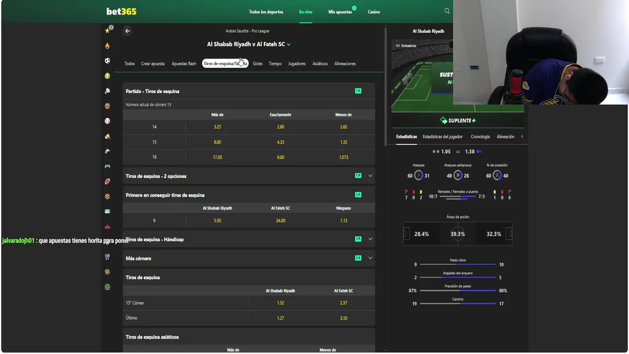Switch to the Alineaciones tab
Viewport: 629px width, 354px height.
(x=345, y=63)
